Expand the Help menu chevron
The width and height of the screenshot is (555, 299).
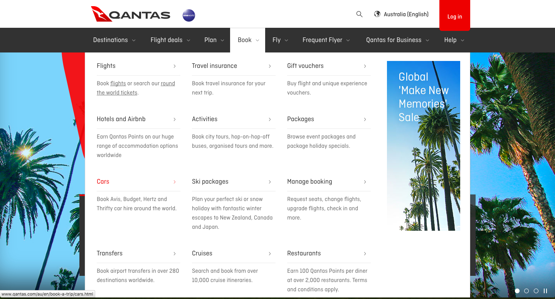462,40
